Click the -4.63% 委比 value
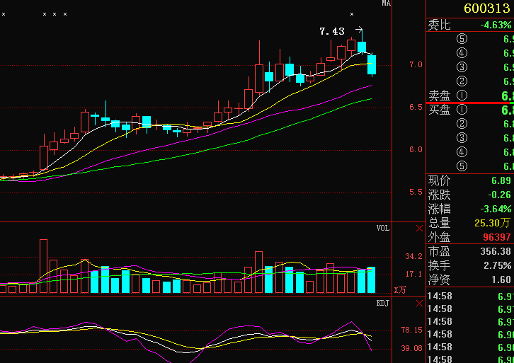This screenshot has height=363, width=514. click(x=496, y=25)
